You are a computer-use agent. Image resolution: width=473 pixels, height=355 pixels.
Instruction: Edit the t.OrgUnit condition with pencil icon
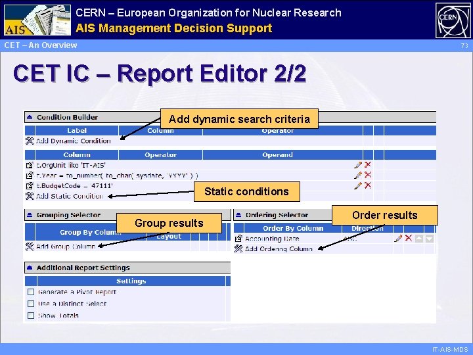[x=358, y=165]
